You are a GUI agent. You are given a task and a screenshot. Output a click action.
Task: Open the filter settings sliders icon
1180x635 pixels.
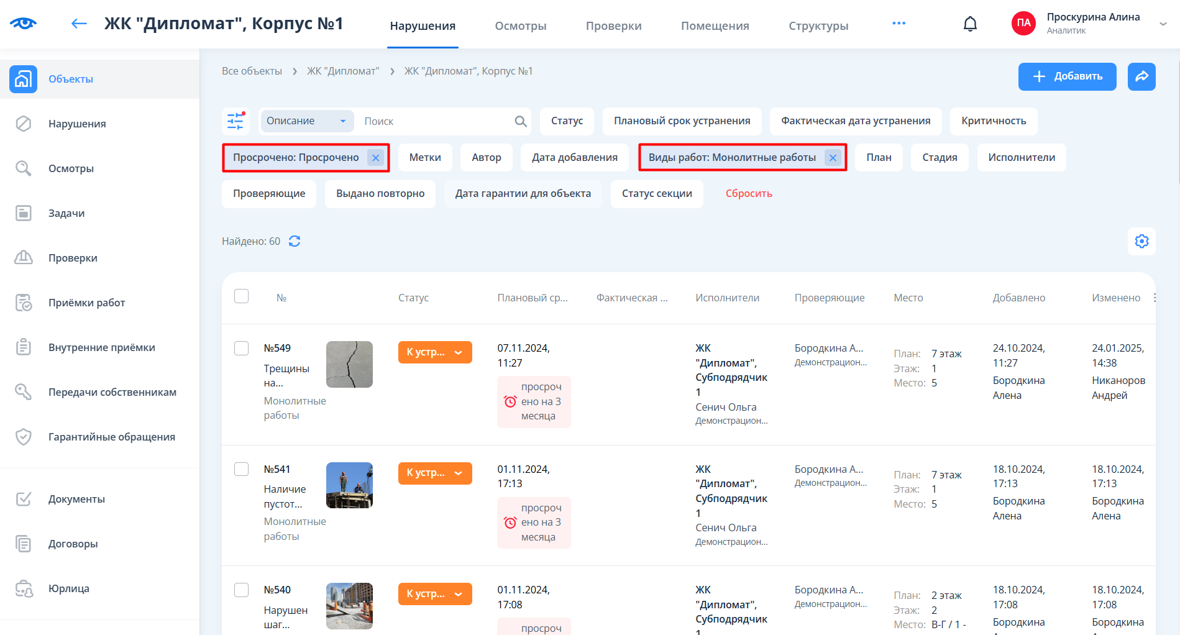tap(236, 121)
